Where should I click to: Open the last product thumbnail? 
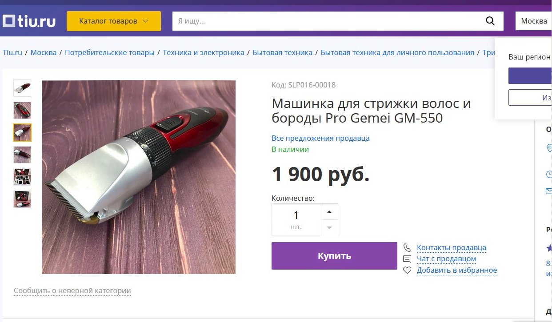point(22,199)
